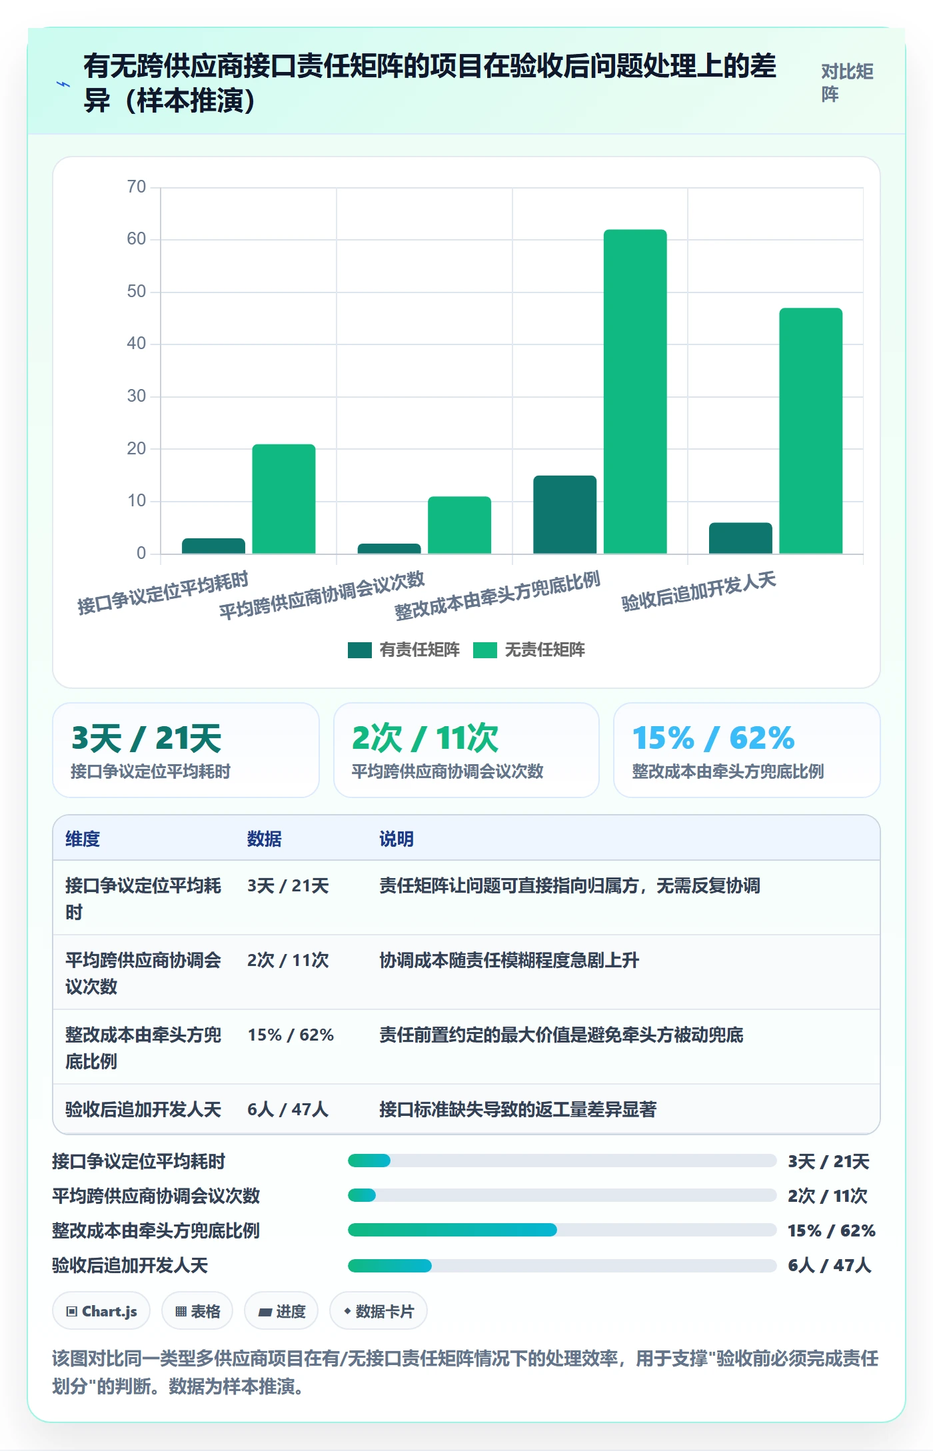
Task: Select the 数据卡片 tag chip
Action: click(x=379, y=1311)
